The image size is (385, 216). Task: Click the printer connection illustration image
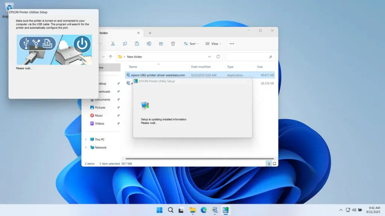point(54,50)
